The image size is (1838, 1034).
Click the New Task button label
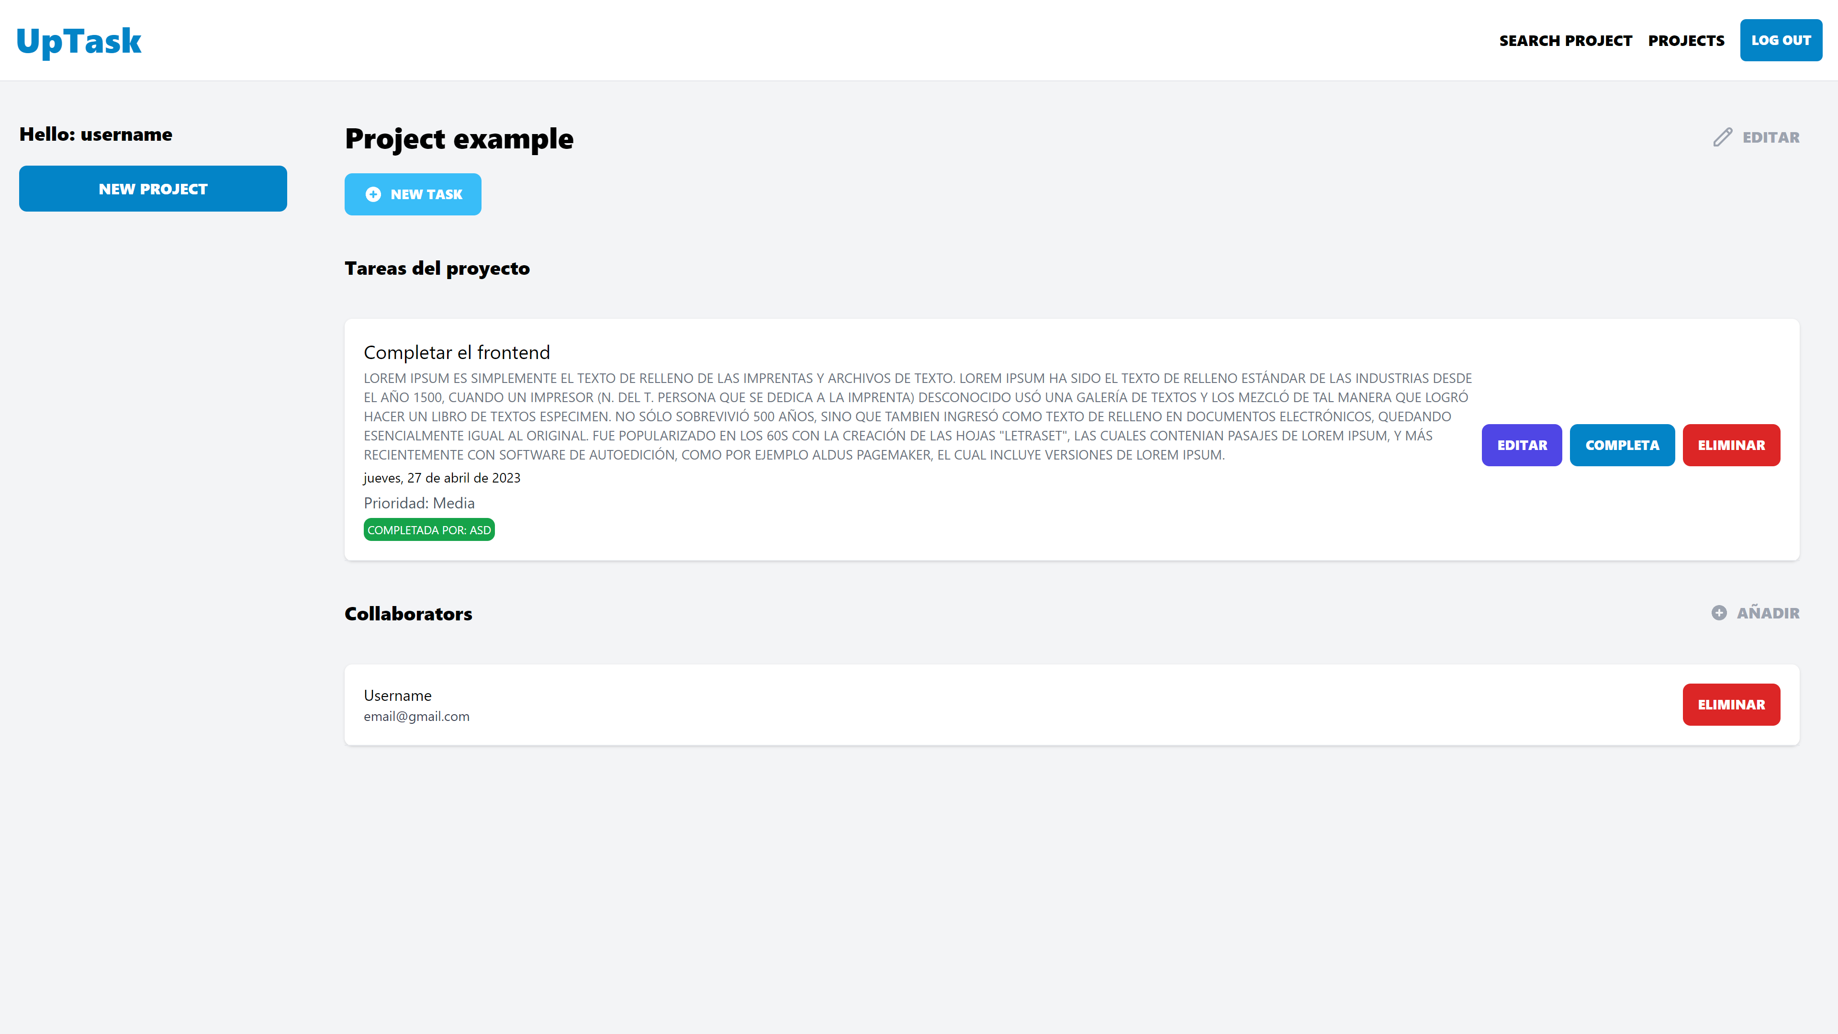tap(426, 194)
